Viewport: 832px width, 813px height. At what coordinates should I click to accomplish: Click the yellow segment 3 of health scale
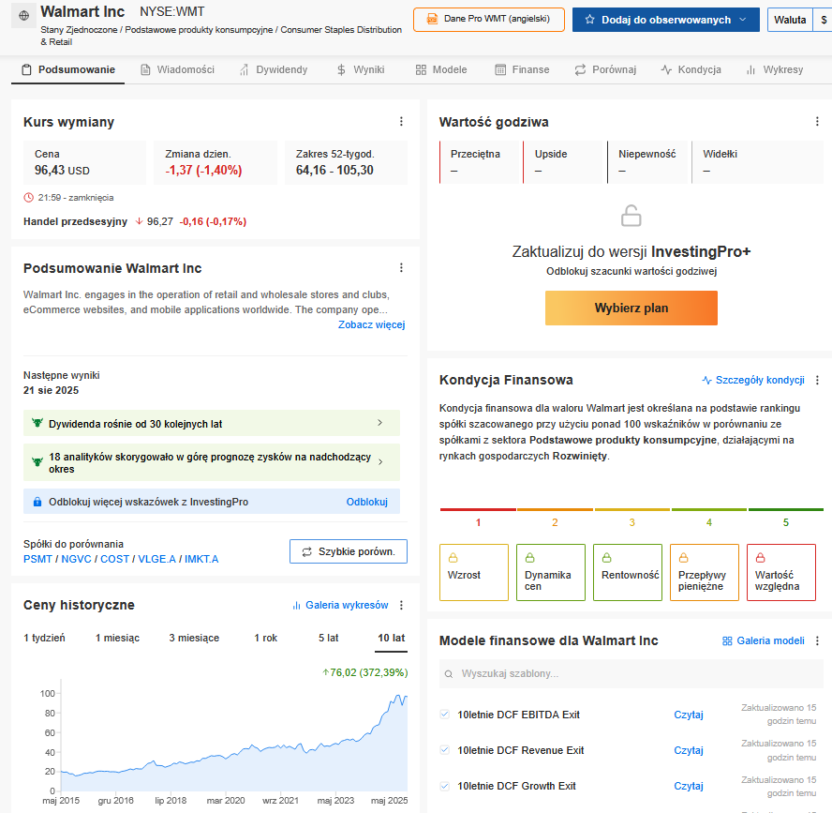(631, 510)
